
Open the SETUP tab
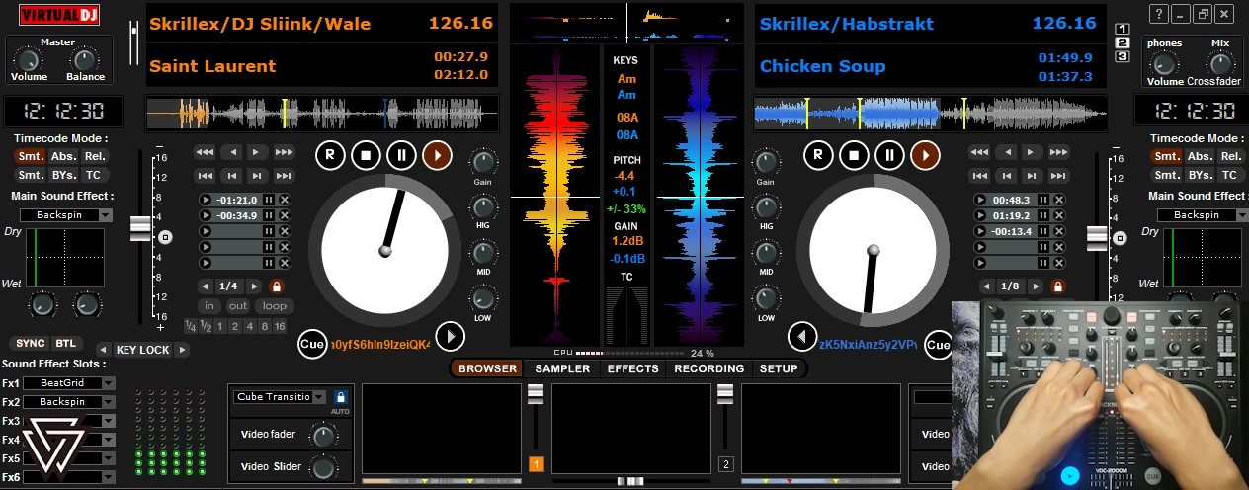coord(779,368)
